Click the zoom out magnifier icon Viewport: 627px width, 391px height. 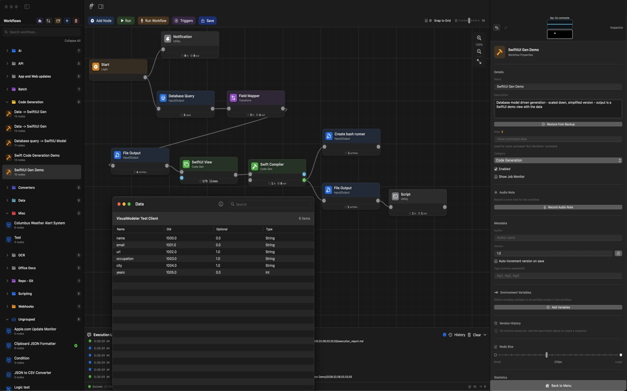coord(479,51)
